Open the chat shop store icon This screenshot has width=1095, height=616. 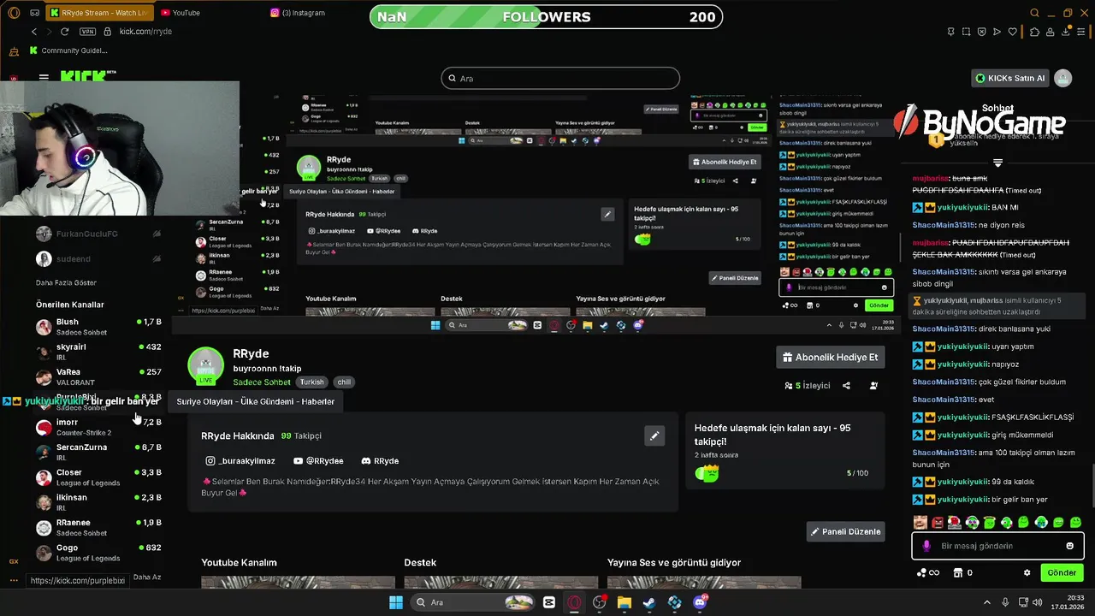click(x=959, y=572)
